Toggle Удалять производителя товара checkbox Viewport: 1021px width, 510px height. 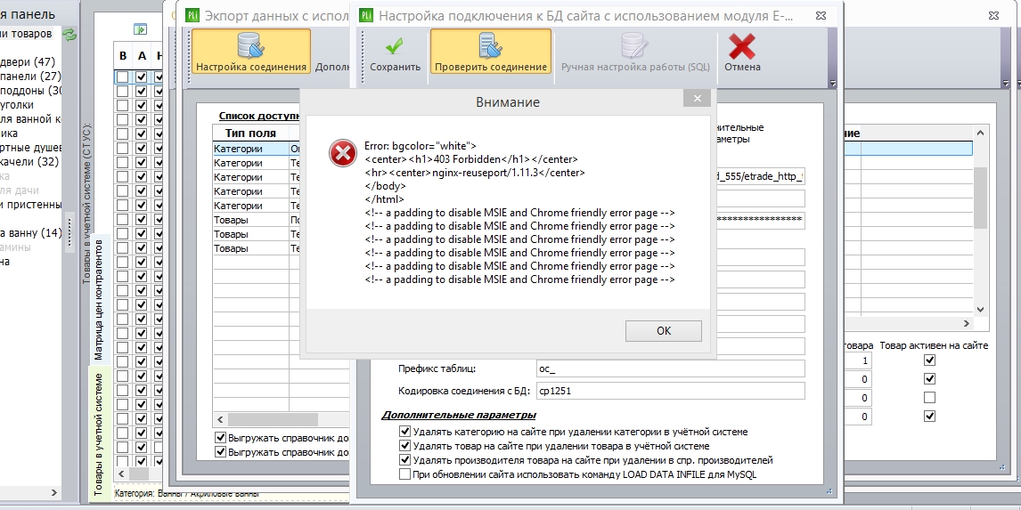coord(404,460)
